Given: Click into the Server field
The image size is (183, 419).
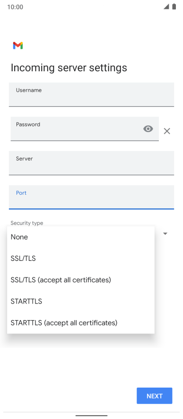Looking at the screenshot, I should (x=92, y=163).
